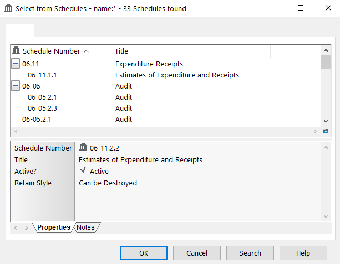Select the Properties tab
The width and height of the screenshot is (340, 264).
tap(53, 227)
